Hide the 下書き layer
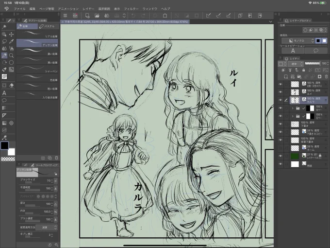Viewport: 330px width, 248px height. coord(280,124)
